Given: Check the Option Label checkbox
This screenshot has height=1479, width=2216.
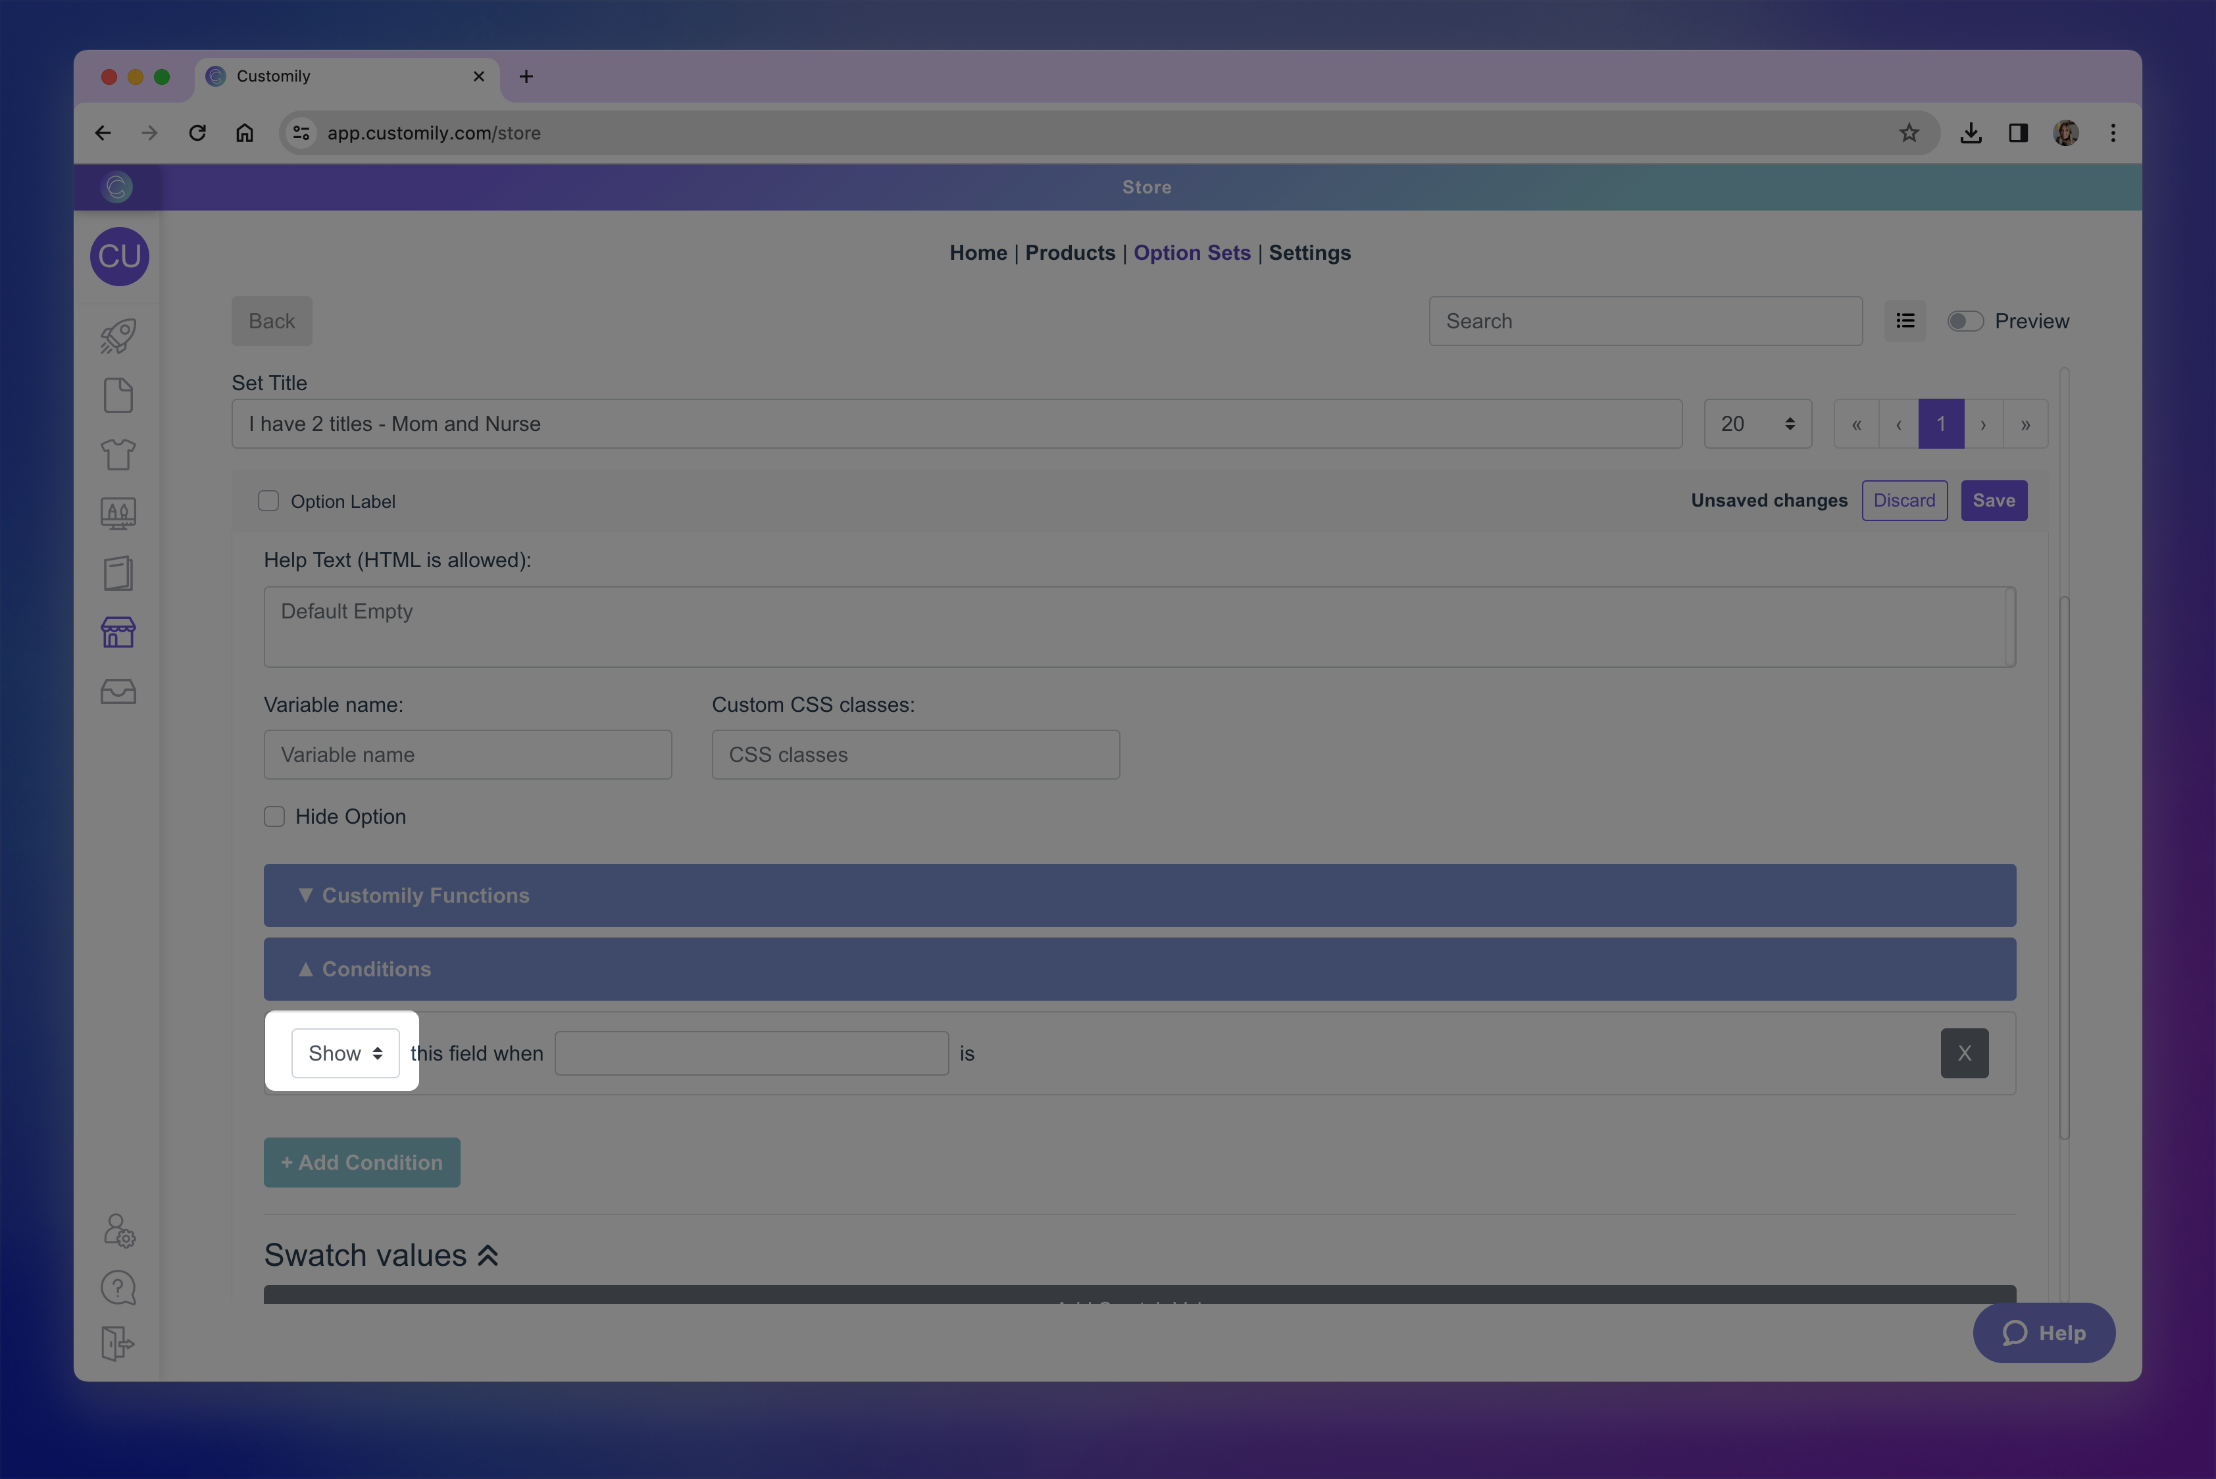Looking at the screenshot, I should 269,501.
